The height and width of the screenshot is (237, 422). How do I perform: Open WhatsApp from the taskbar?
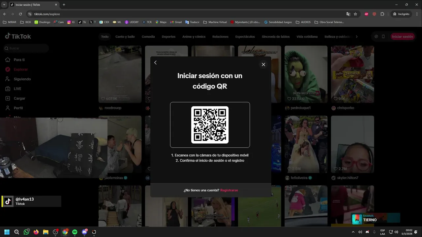[26, 232]
